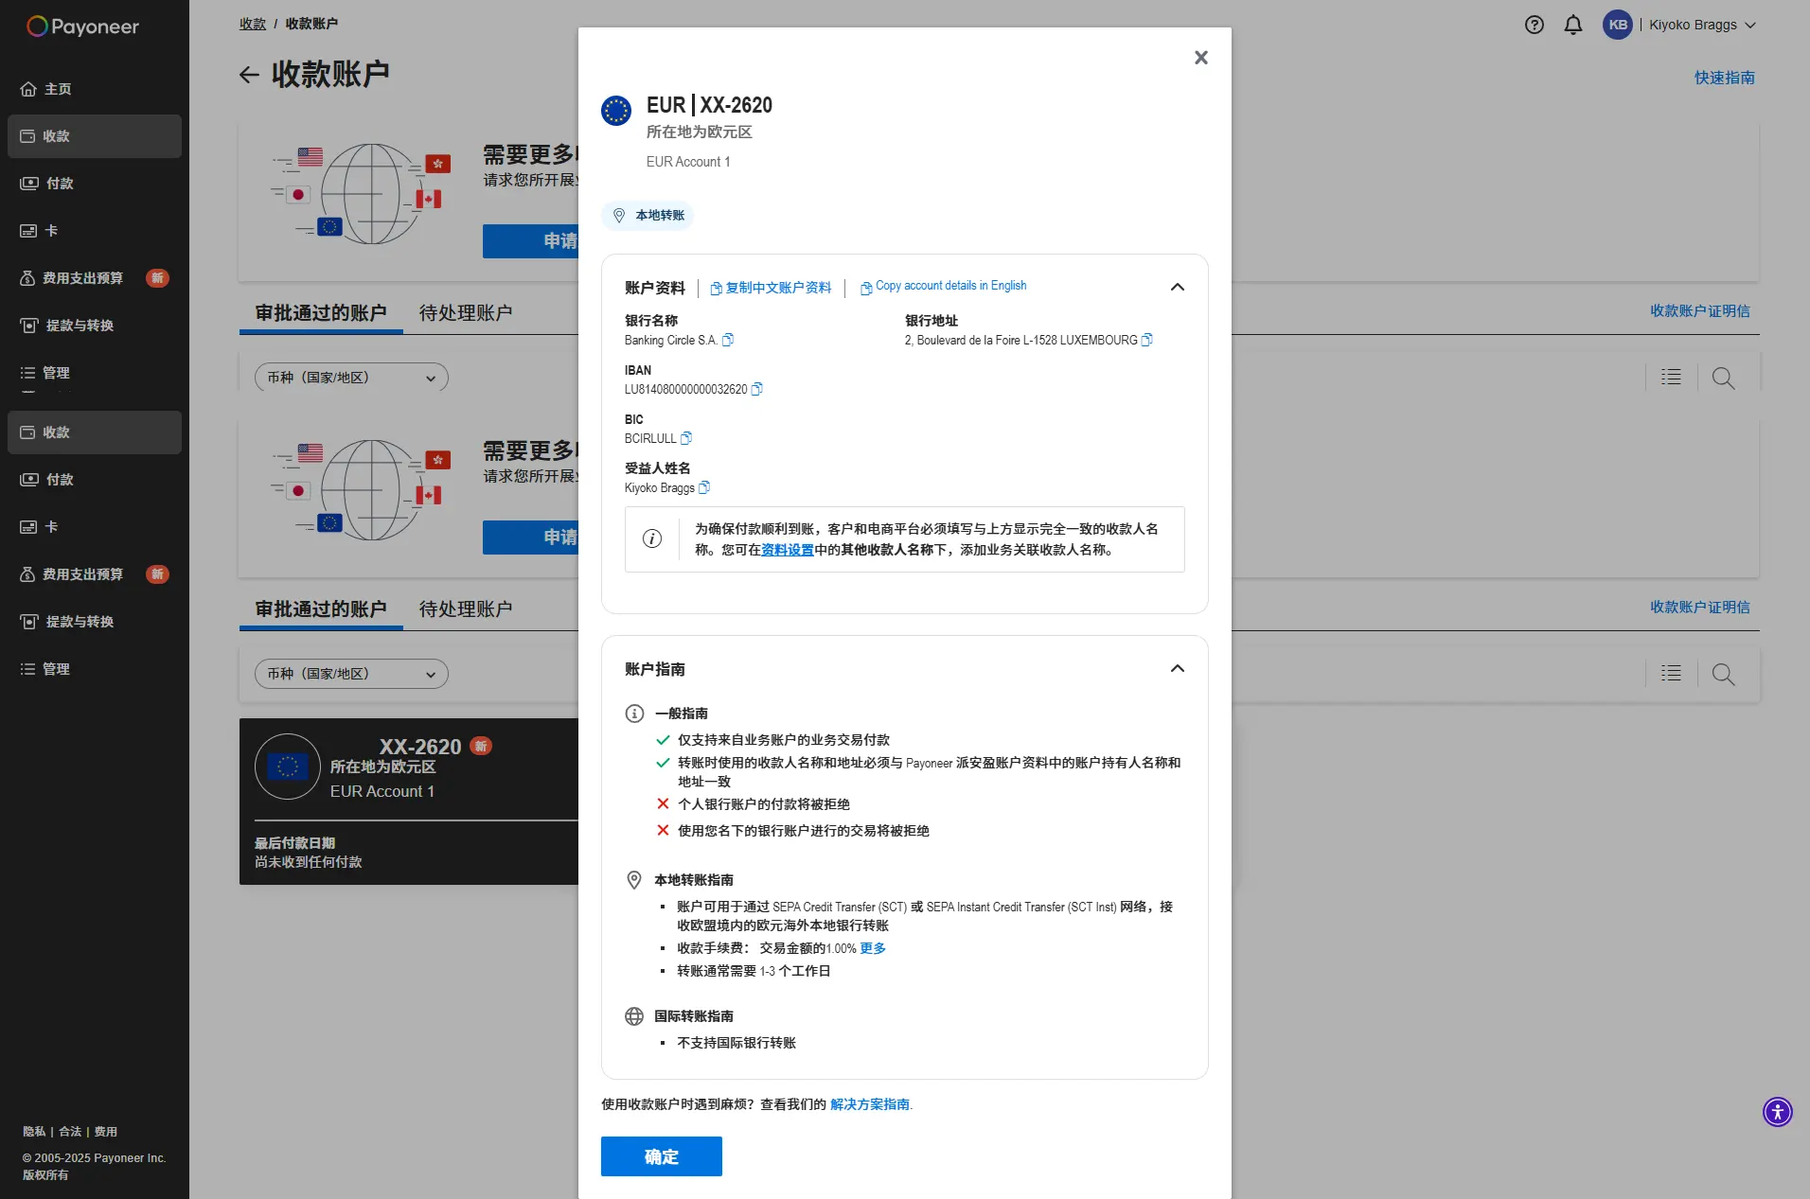1810x1199 pixels.
Task: Open the Kiyoko Braggs account menu
Action: [x=1702, y=25]
